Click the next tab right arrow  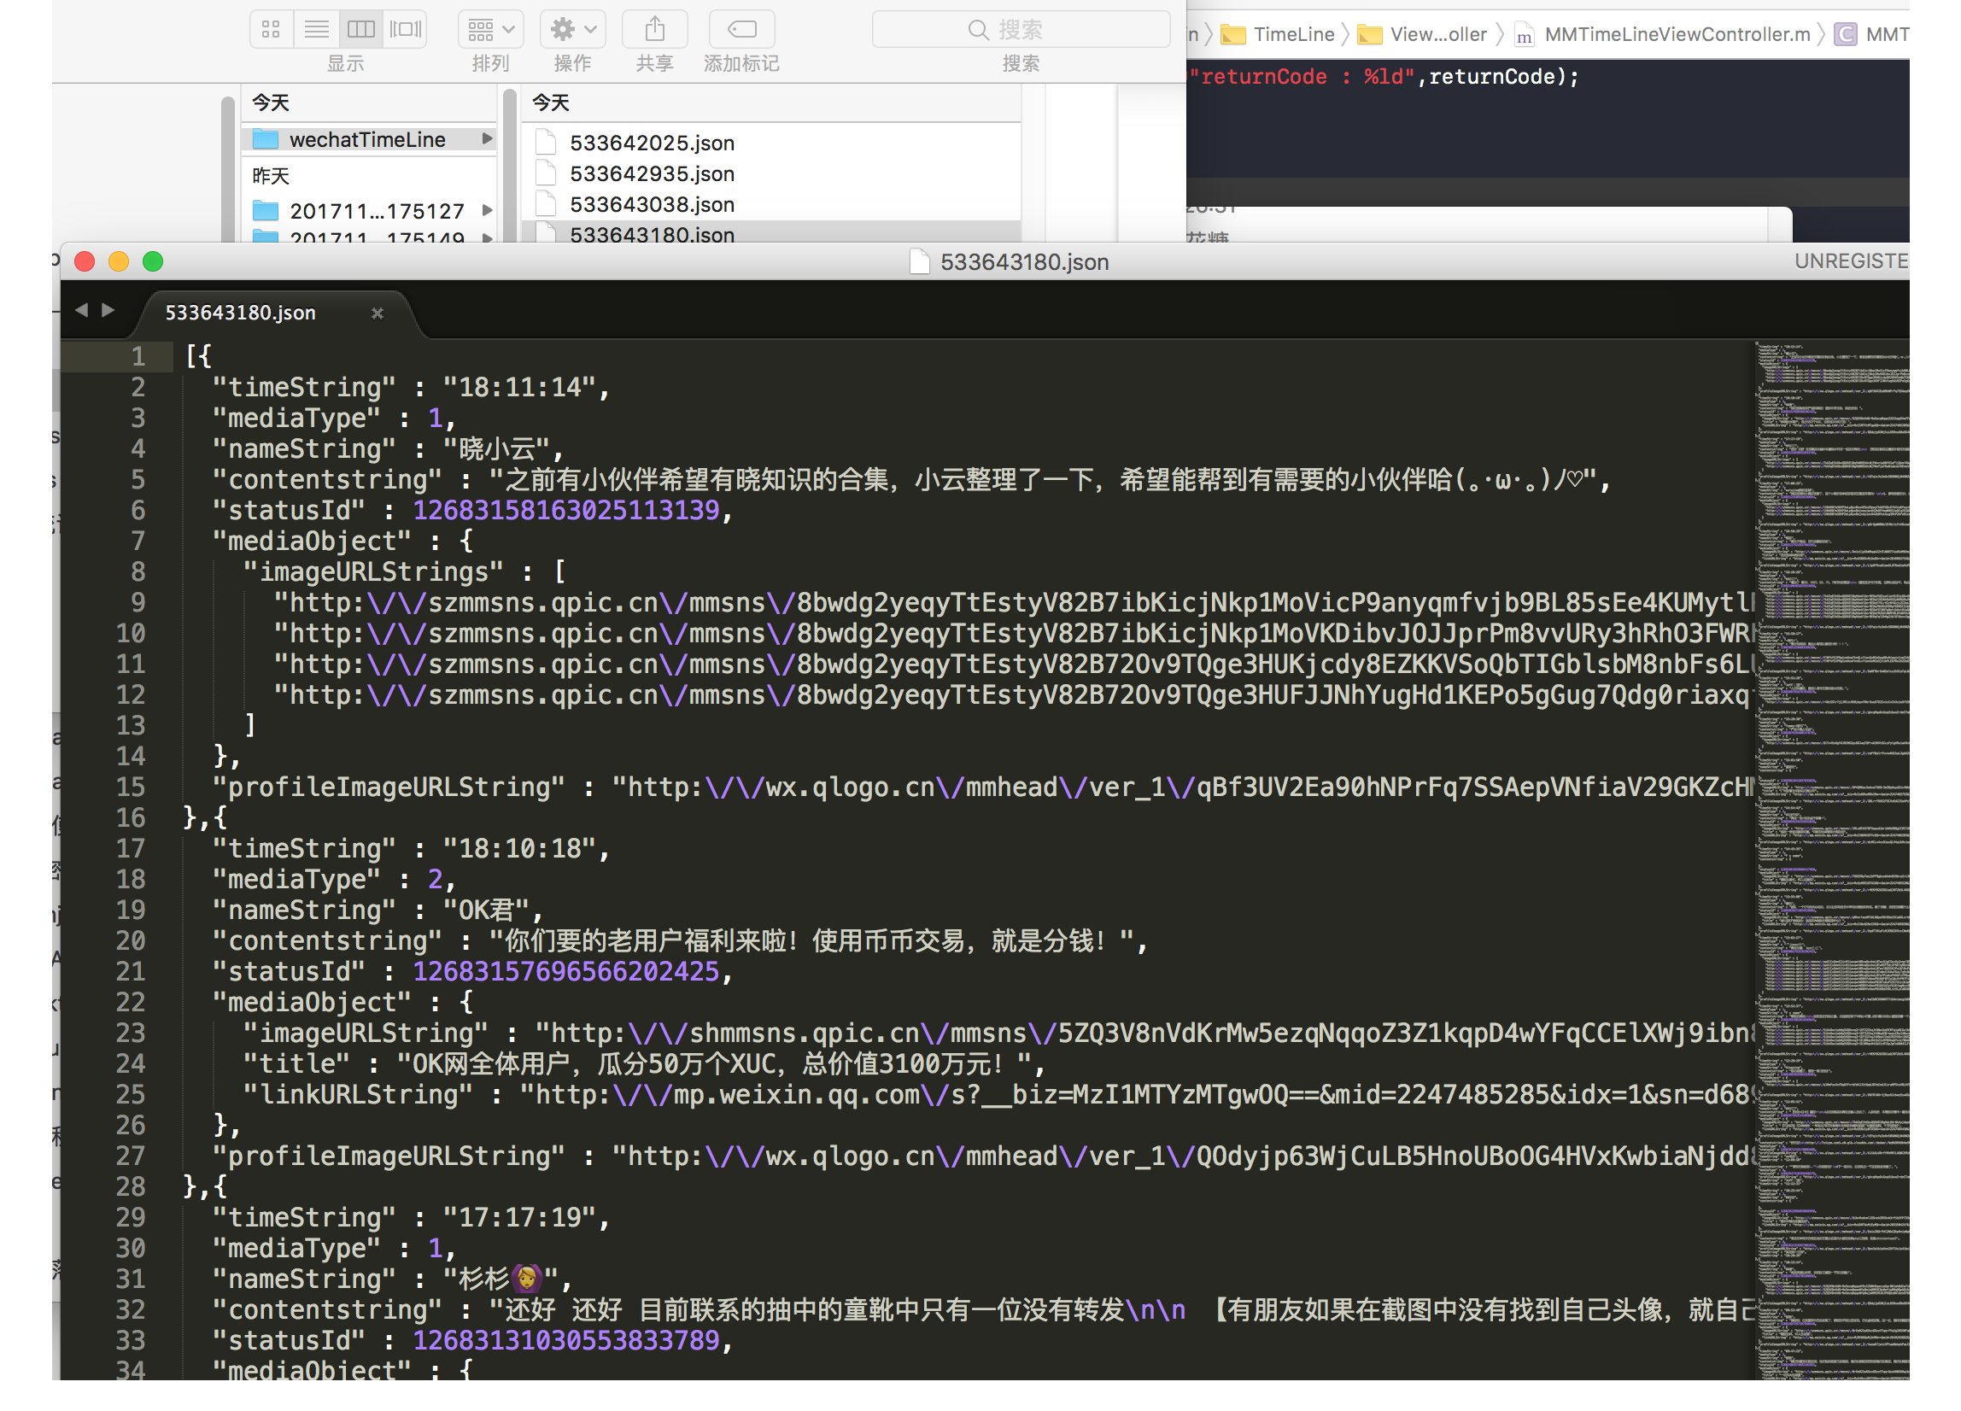108,309
